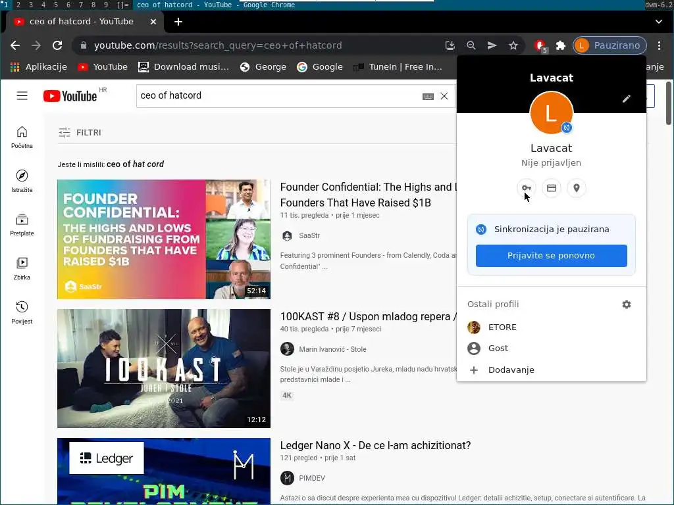
Task: Click the install/download page icon in address bar
Action: coord(450,45)
